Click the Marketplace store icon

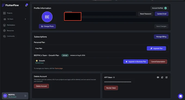click(x=4, y=25)
